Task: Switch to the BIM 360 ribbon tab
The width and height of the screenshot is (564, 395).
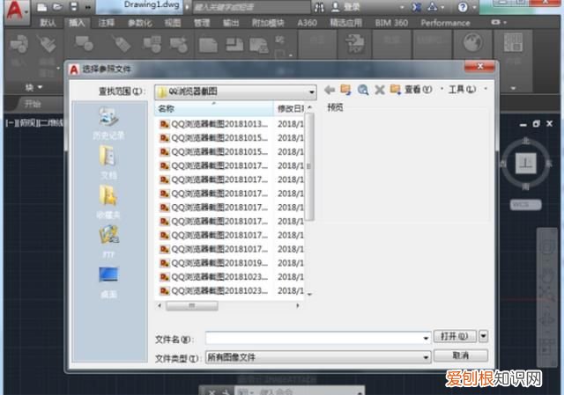Action: coord(391,23)
